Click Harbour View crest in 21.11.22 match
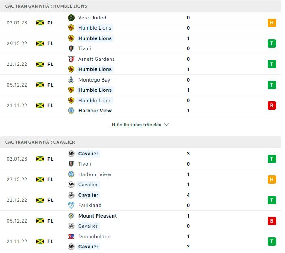The height and width of the screenshot is (253, 285). tap(71, 111)
